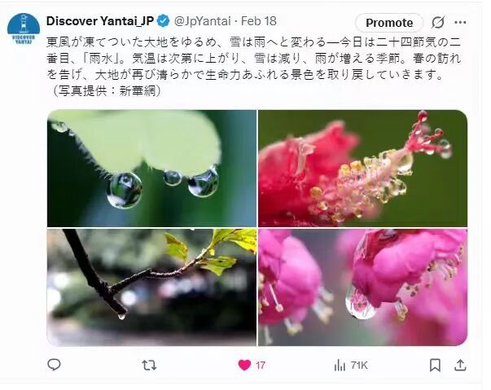Open Discover Yantai profile avatar
Screen dimensions: 491x390
pos(24,28)
